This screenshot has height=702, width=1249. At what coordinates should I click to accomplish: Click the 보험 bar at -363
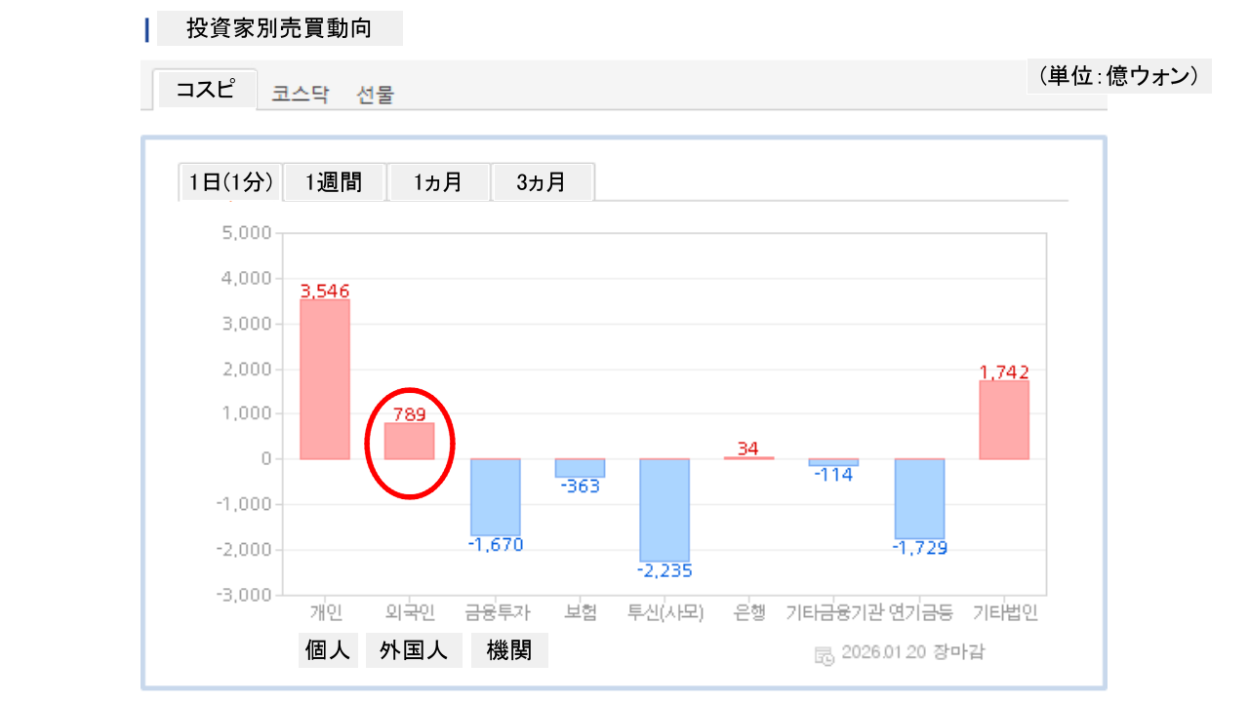pos(580,468)
